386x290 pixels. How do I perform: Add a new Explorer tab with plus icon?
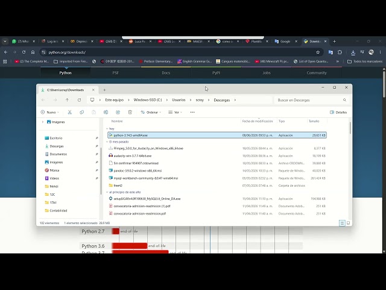104,90
